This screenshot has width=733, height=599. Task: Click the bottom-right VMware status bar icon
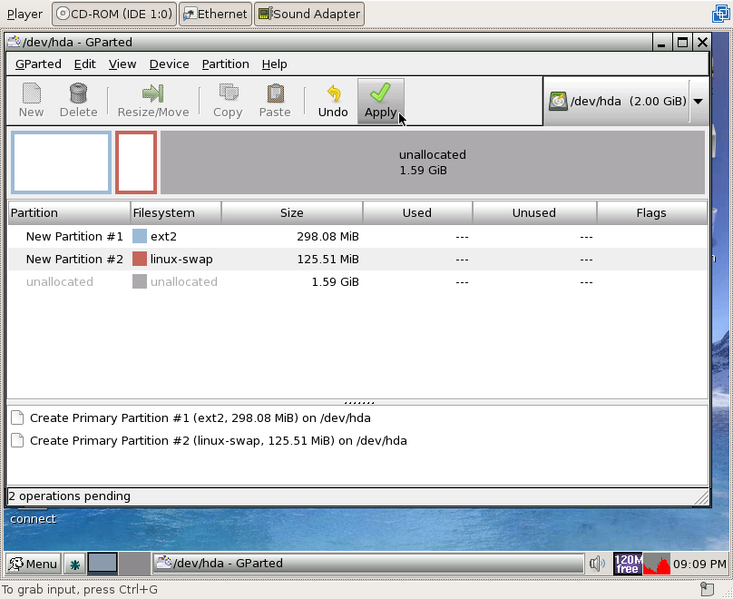pyautogui.click(x=708, y=589)
